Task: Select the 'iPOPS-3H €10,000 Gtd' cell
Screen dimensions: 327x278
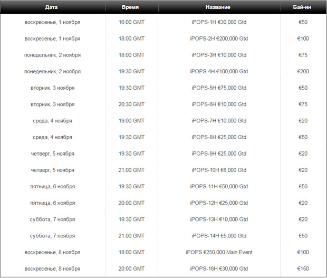Action: [x=219, y=55]
